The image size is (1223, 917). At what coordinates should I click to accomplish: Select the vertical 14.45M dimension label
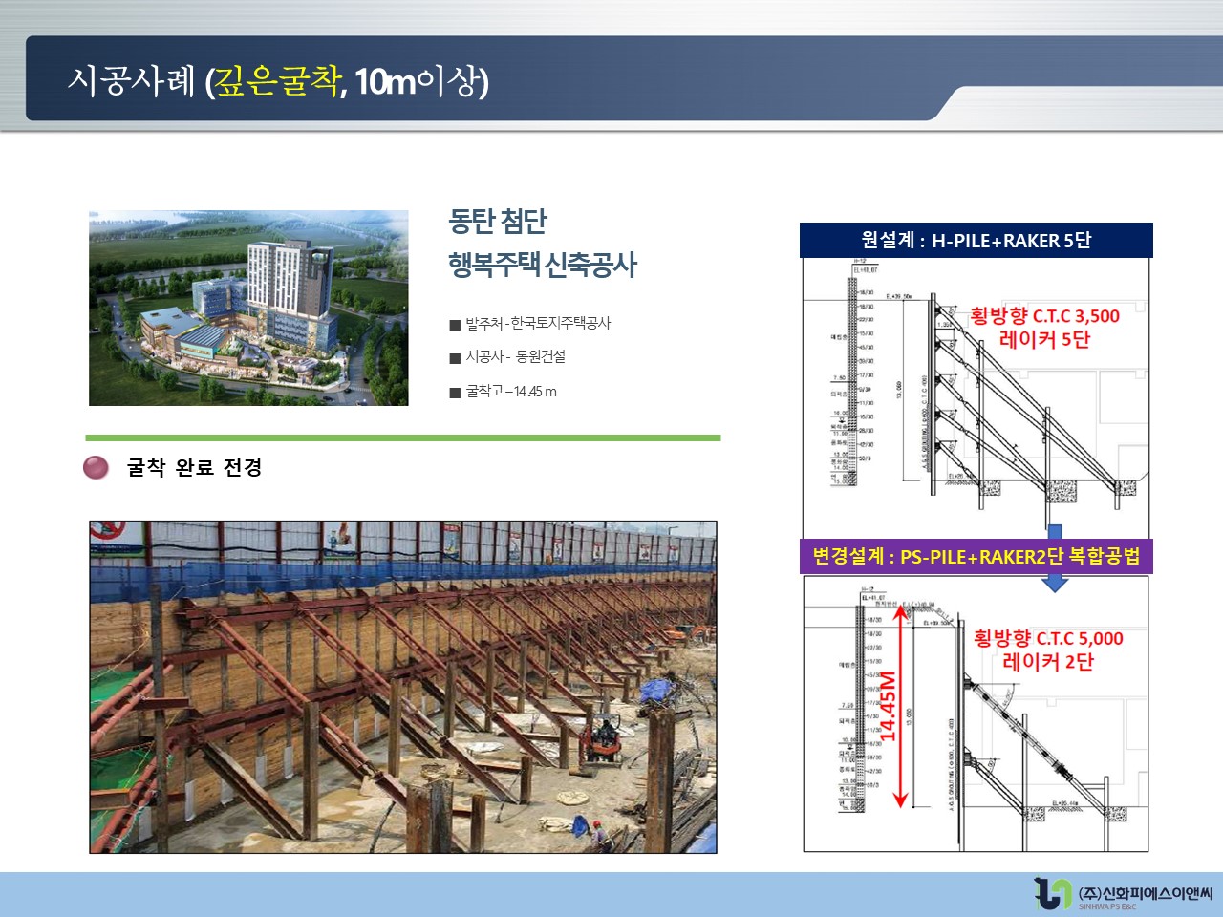pyautogui.click(x=888, y=707)
